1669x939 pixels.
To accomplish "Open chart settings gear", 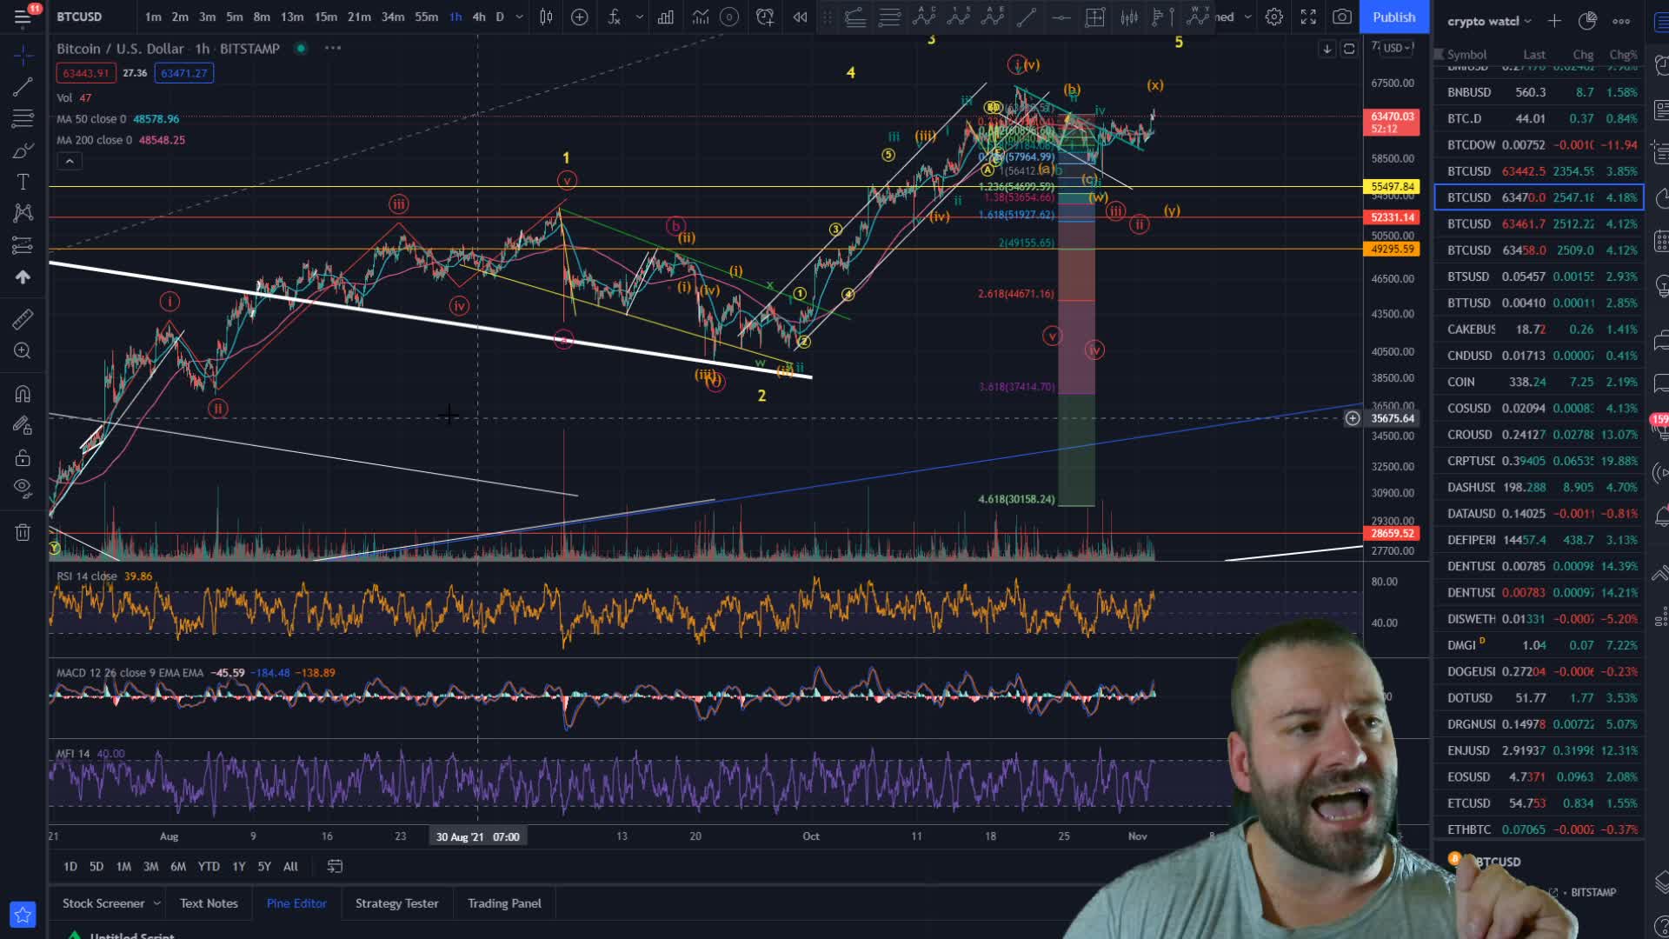I will (1273, 17).
